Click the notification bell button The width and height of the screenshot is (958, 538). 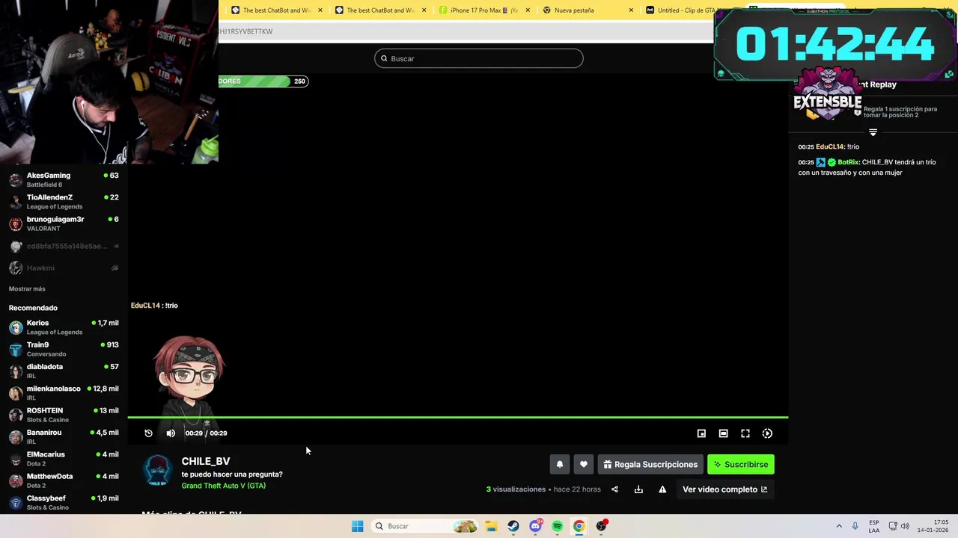559,464
